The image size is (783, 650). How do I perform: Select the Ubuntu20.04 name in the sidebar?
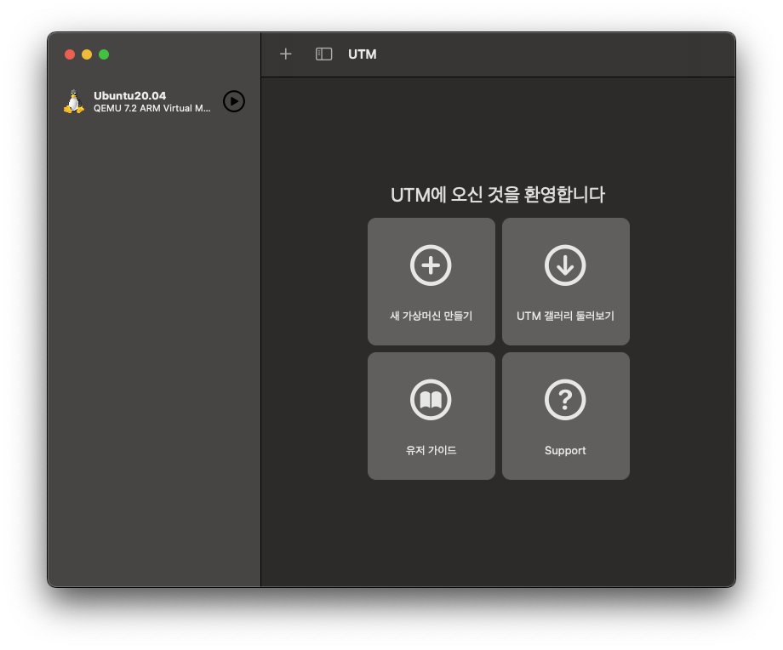tap(130, 95)
